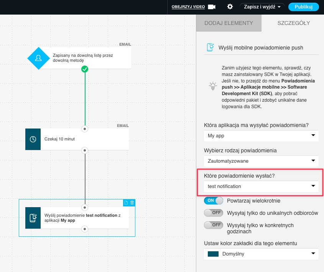Click the copy icon on selected element

click(x=126, y=203)
